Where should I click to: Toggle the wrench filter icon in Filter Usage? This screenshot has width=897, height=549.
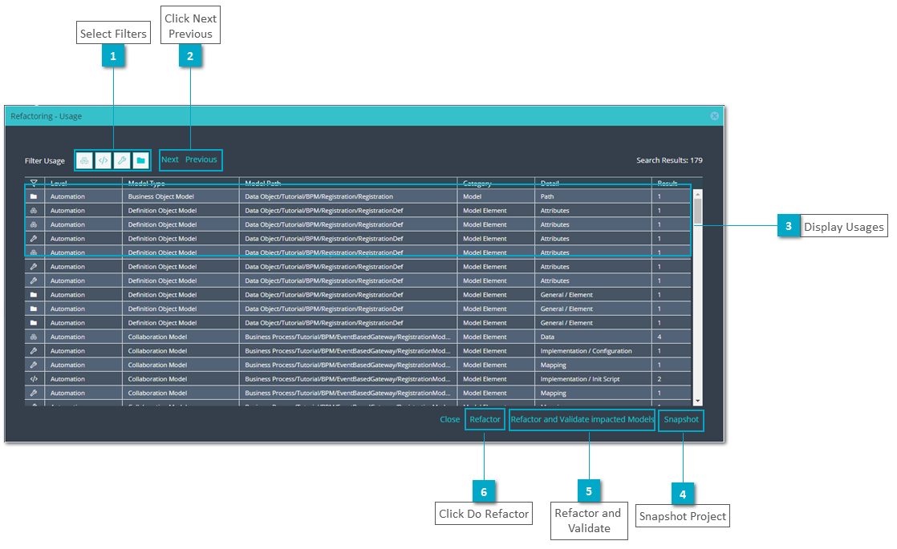tap(122, 160)
